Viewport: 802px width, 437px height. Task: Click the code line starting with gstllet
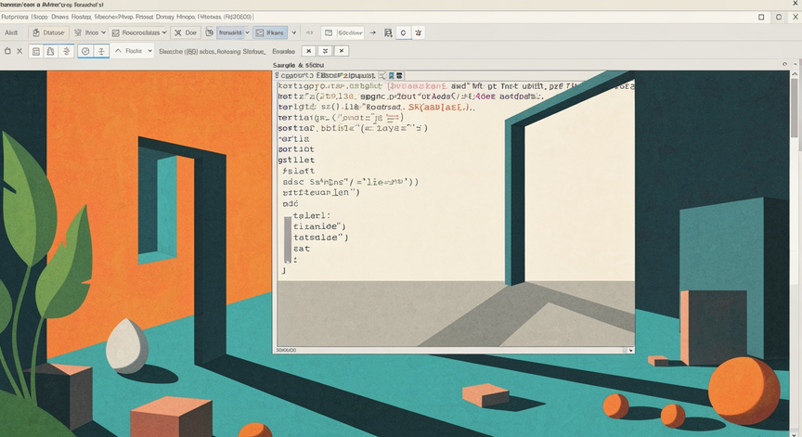click(297, 160)
